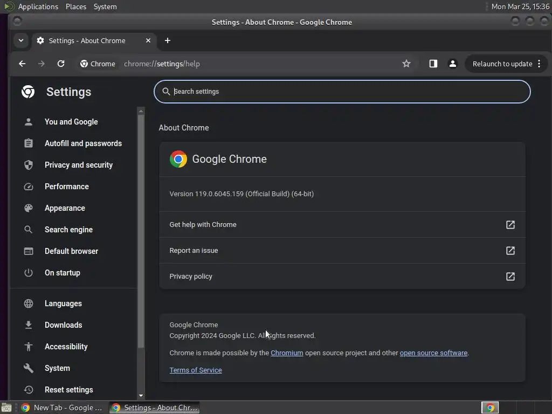Click the sidebar scrollbar up arrow

(141, 111)
